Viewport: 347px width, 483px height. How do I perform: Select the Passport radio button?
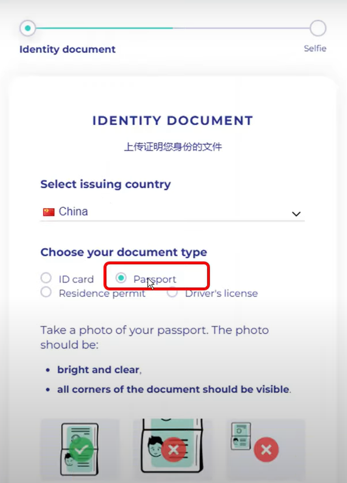pos(121,278)
